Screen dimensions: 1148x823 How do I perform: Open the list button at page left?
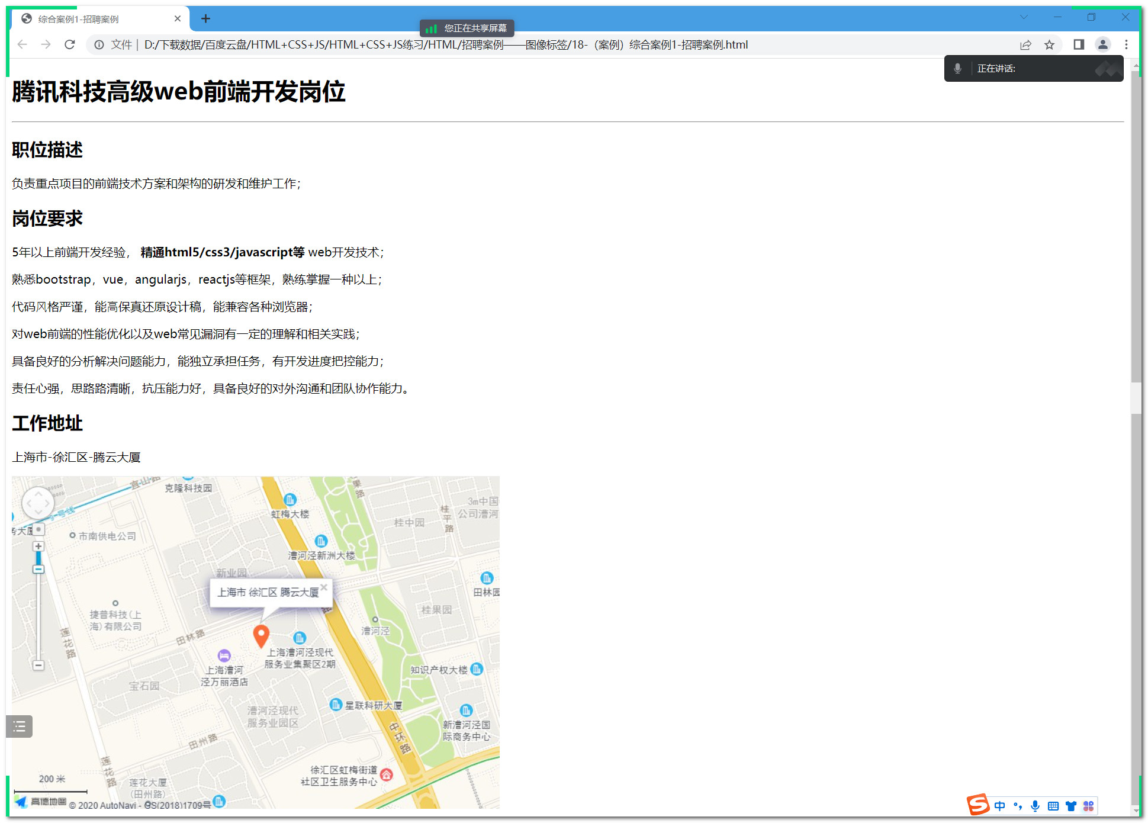(x=19, y=726)
